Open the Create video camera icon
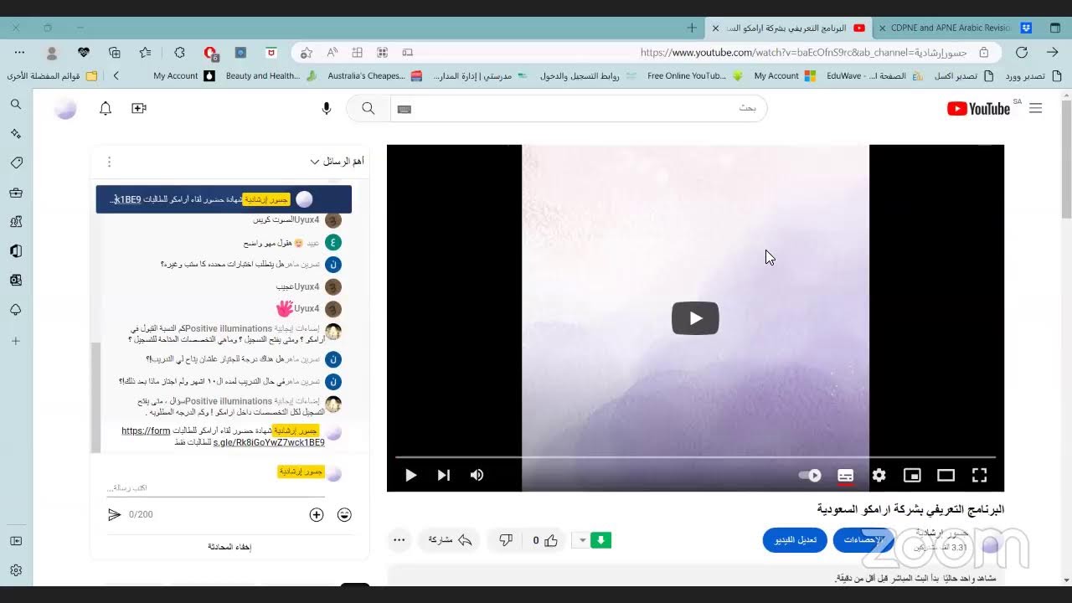Screen dimensions: 1072x603 pos(139,108)
